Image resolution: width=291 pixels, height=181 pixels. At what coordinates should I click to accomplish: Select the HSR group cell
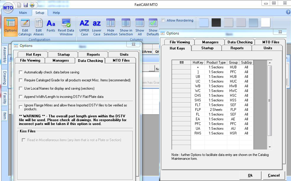coord(233,133)
